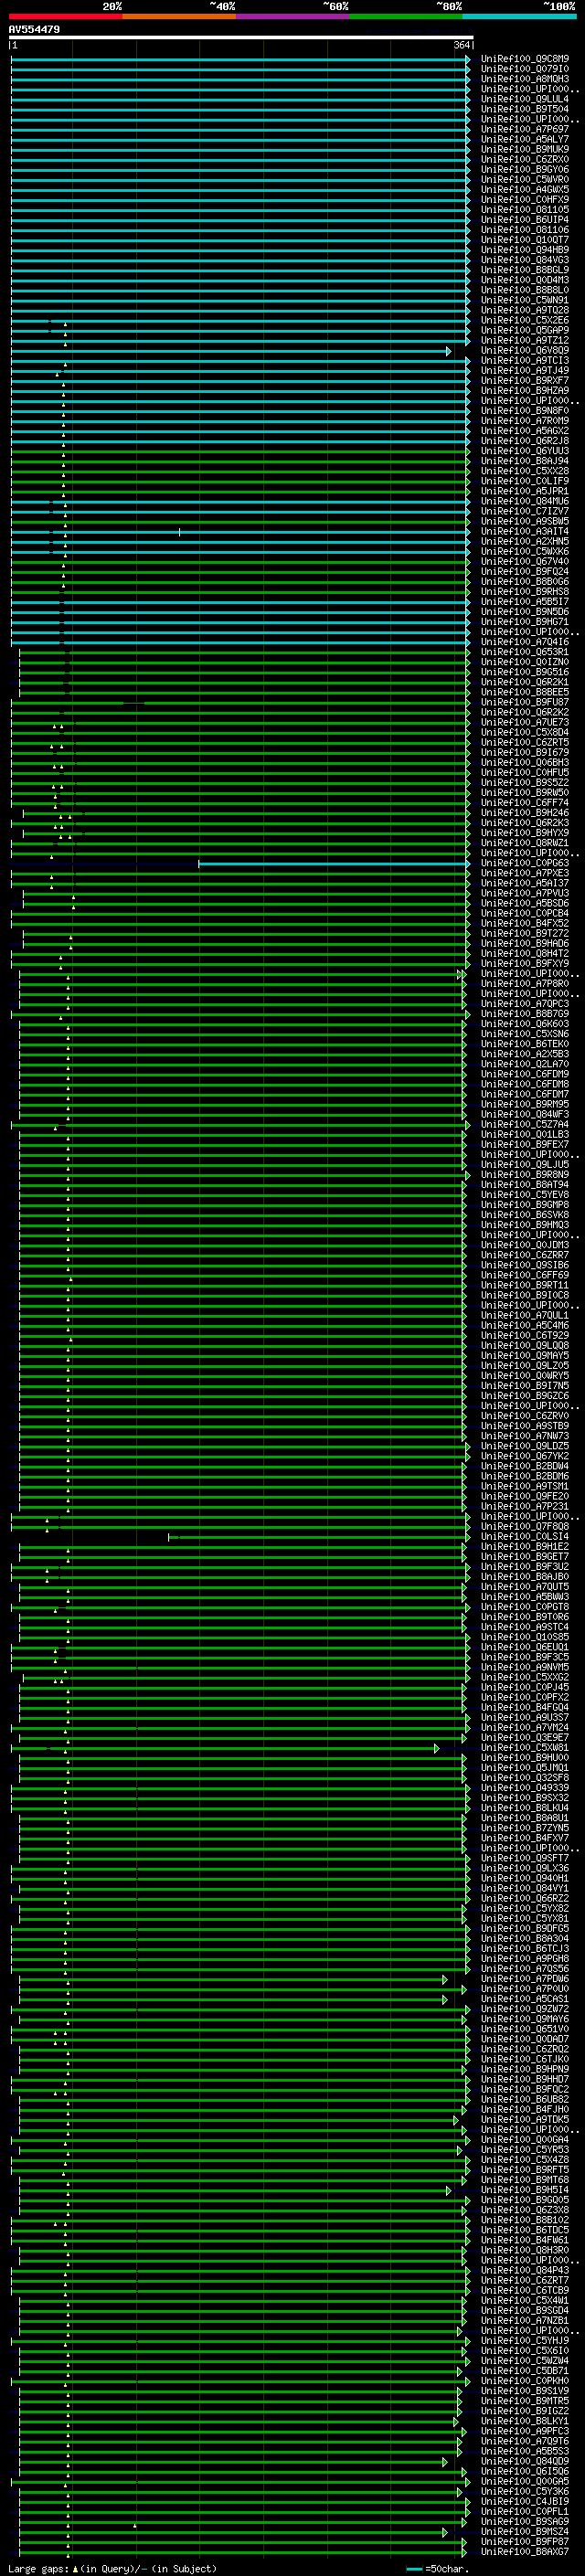Select label UniRef100_B6UIP4

525,220
